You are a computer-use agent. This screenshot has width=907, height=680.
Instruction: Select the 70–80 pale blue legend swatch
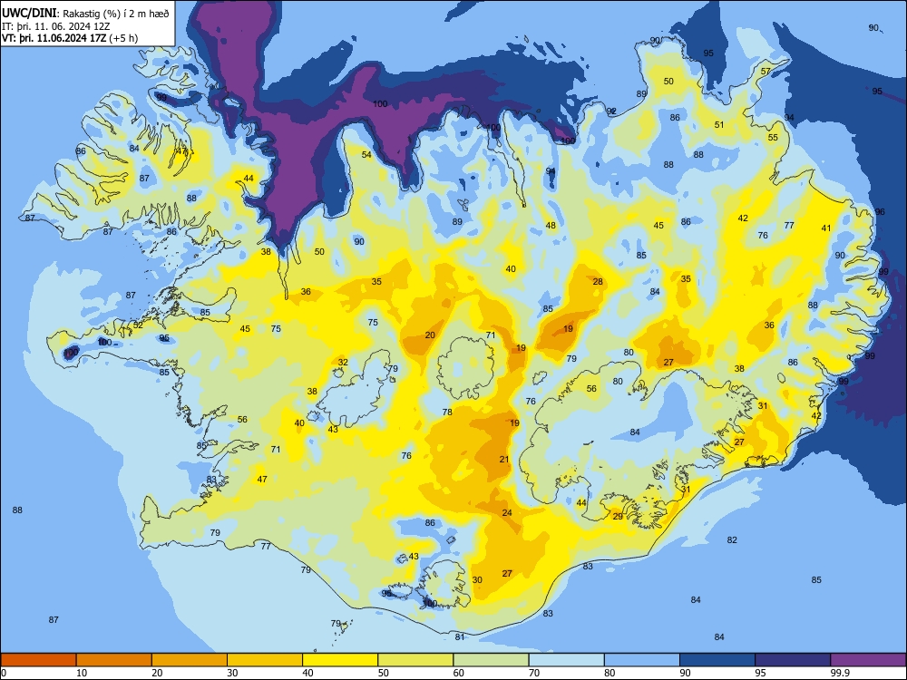pos(566,660)
